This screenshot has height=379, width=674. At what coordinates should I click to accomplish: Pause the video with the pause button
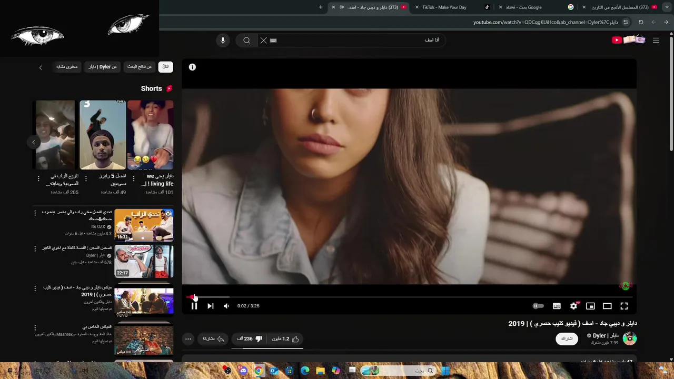(x=194, y=306)
